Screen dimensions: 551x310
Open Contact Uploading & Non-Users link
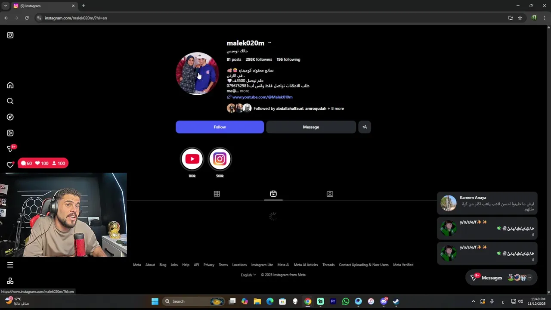coord(364,265)
